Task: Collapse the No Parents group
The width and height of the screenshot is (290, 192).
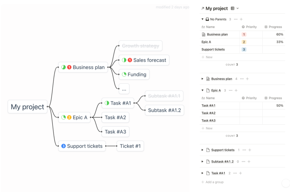Action: [203, 19]
